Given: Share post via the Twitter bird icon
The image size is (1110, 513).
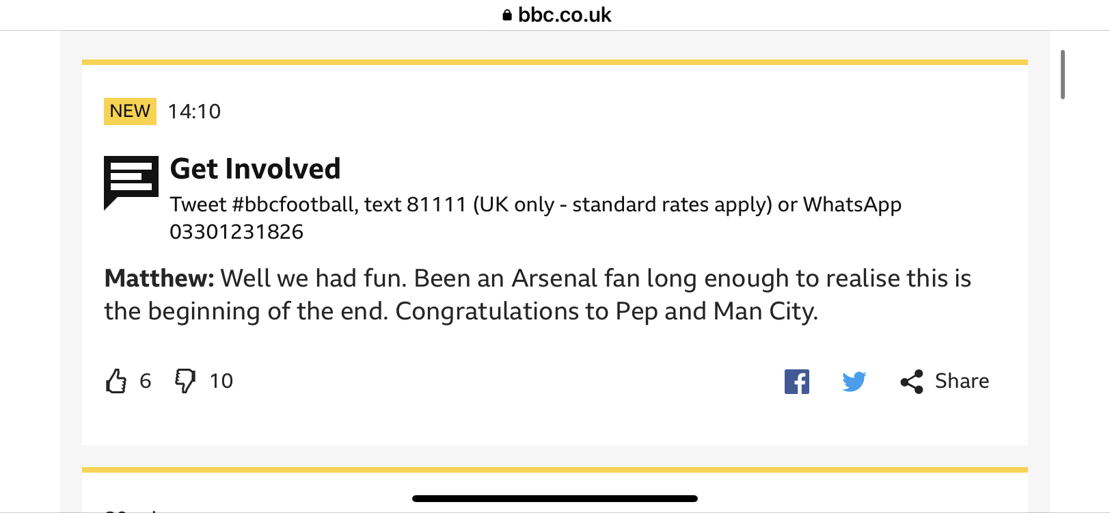Looking at the screenshot, I should click(854, 382).
